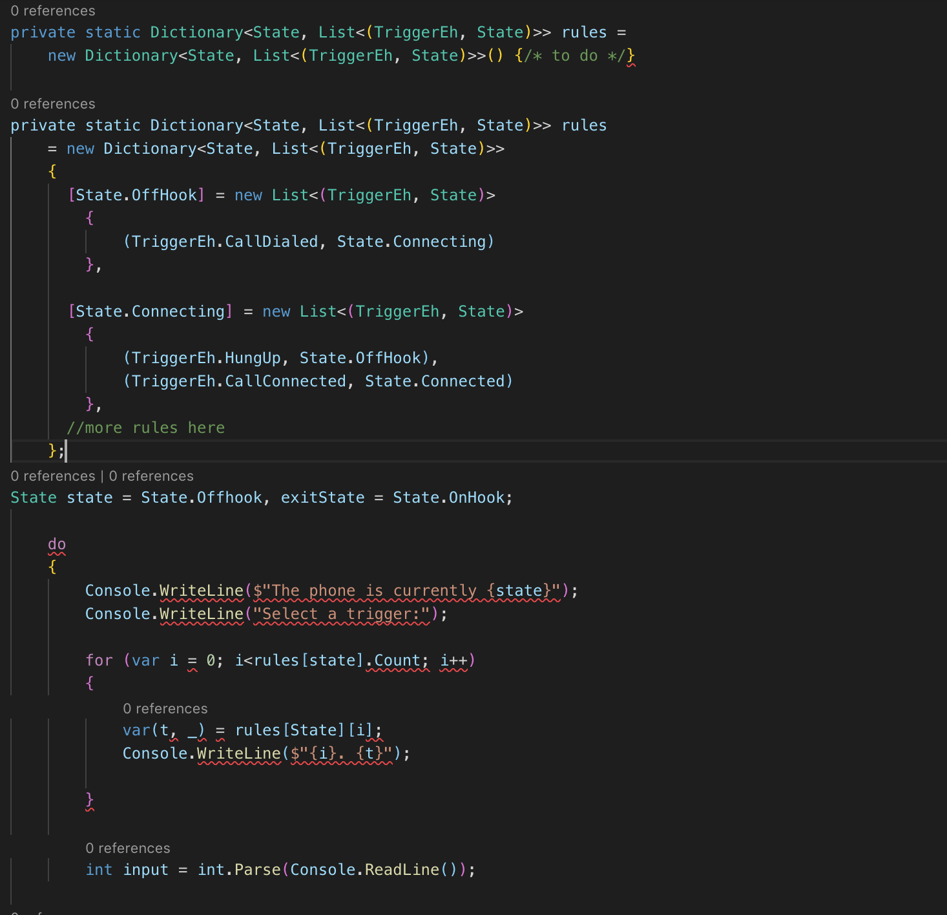
Task: Open the '0 references' CodeLens above the second rules declaration
Action: click(x=53, y=104)
